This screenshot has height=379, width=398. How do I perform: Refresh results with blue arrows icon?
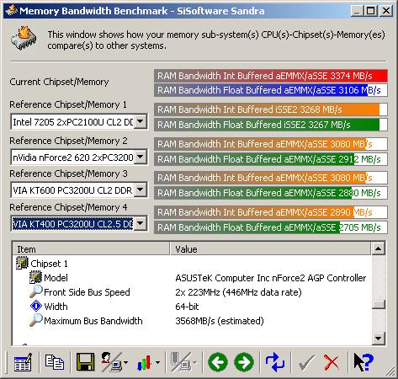pos(275,362)
